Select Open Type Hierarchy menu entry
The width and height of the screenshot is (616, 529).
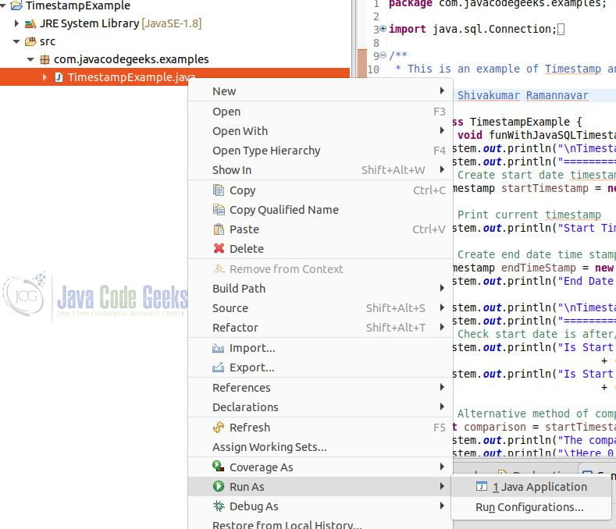tap(321, 151)
